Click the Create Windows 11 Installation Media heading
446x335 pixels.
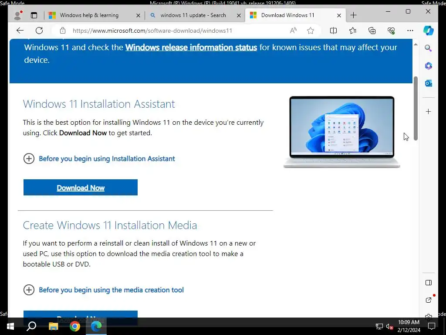pyautogui.click(x=110, y=226)
